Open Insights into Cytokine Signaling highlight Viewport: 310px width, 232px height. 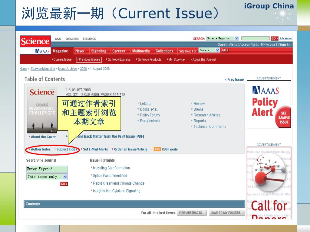pyautogui.click(x=117, y=191)
